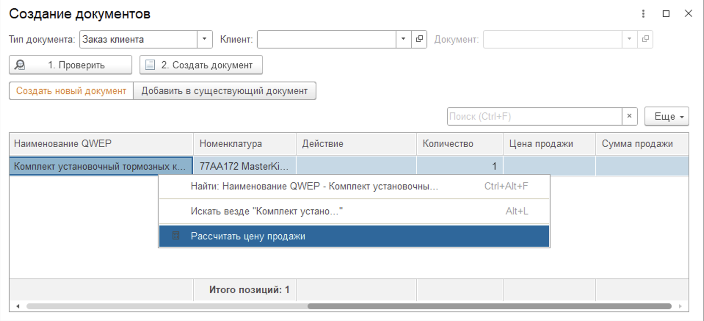Screen dimensions: 704x321
Task: Click the Цена продажи column header
Action: [x=549, y=144]
